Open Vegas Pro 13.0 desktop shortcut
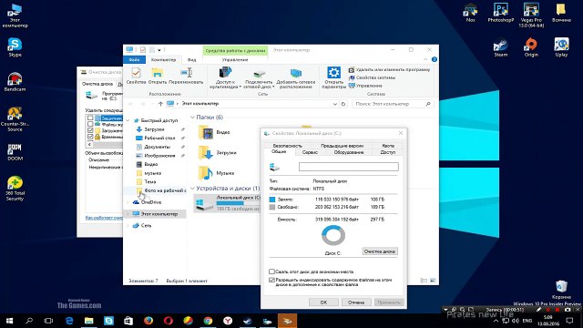583x328 pixels. (531, 15)
